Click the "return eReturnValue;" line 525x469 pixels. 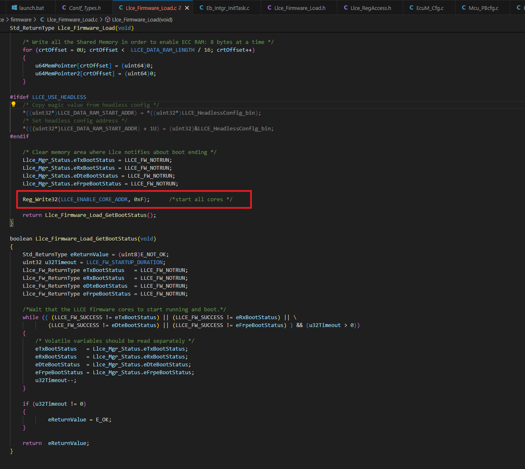pyautogui.click(x=56, y=443)
